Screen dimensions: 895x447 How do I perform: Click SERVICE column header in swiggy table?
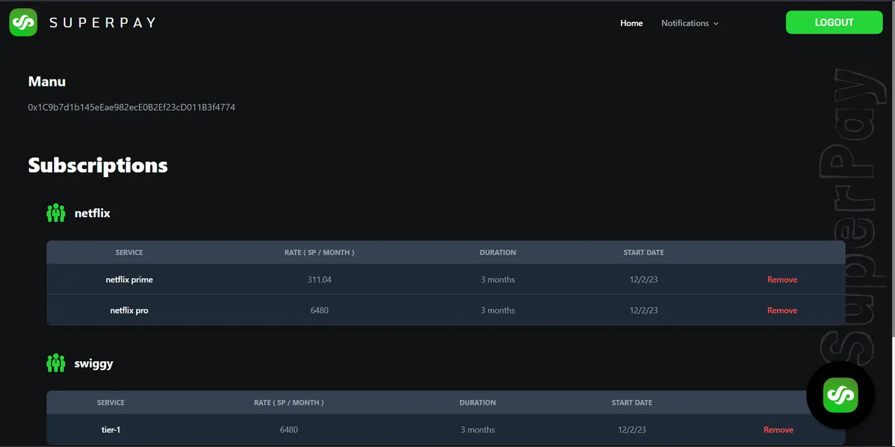tap(111, 403)
